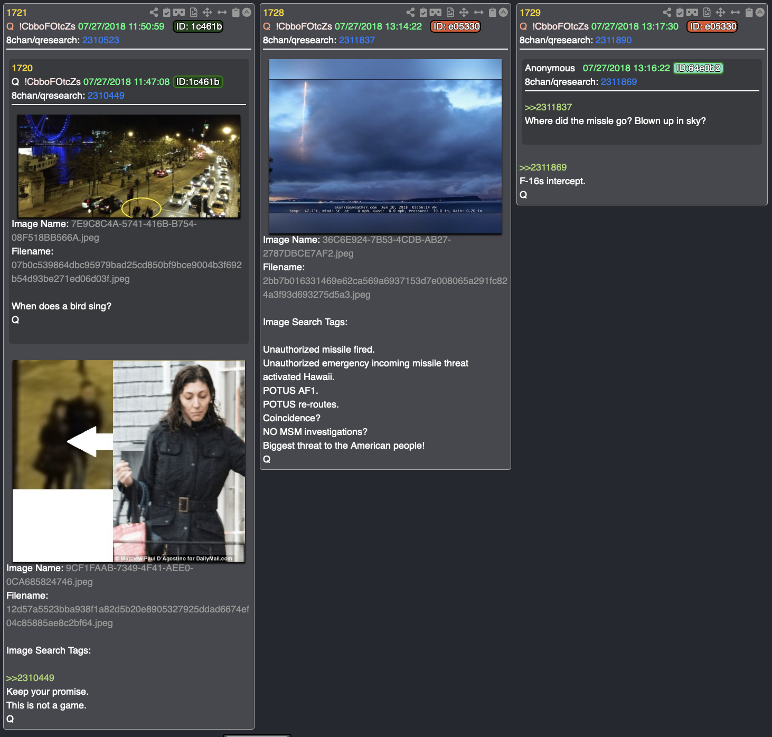Click post number 1721

tap(16, 13)
